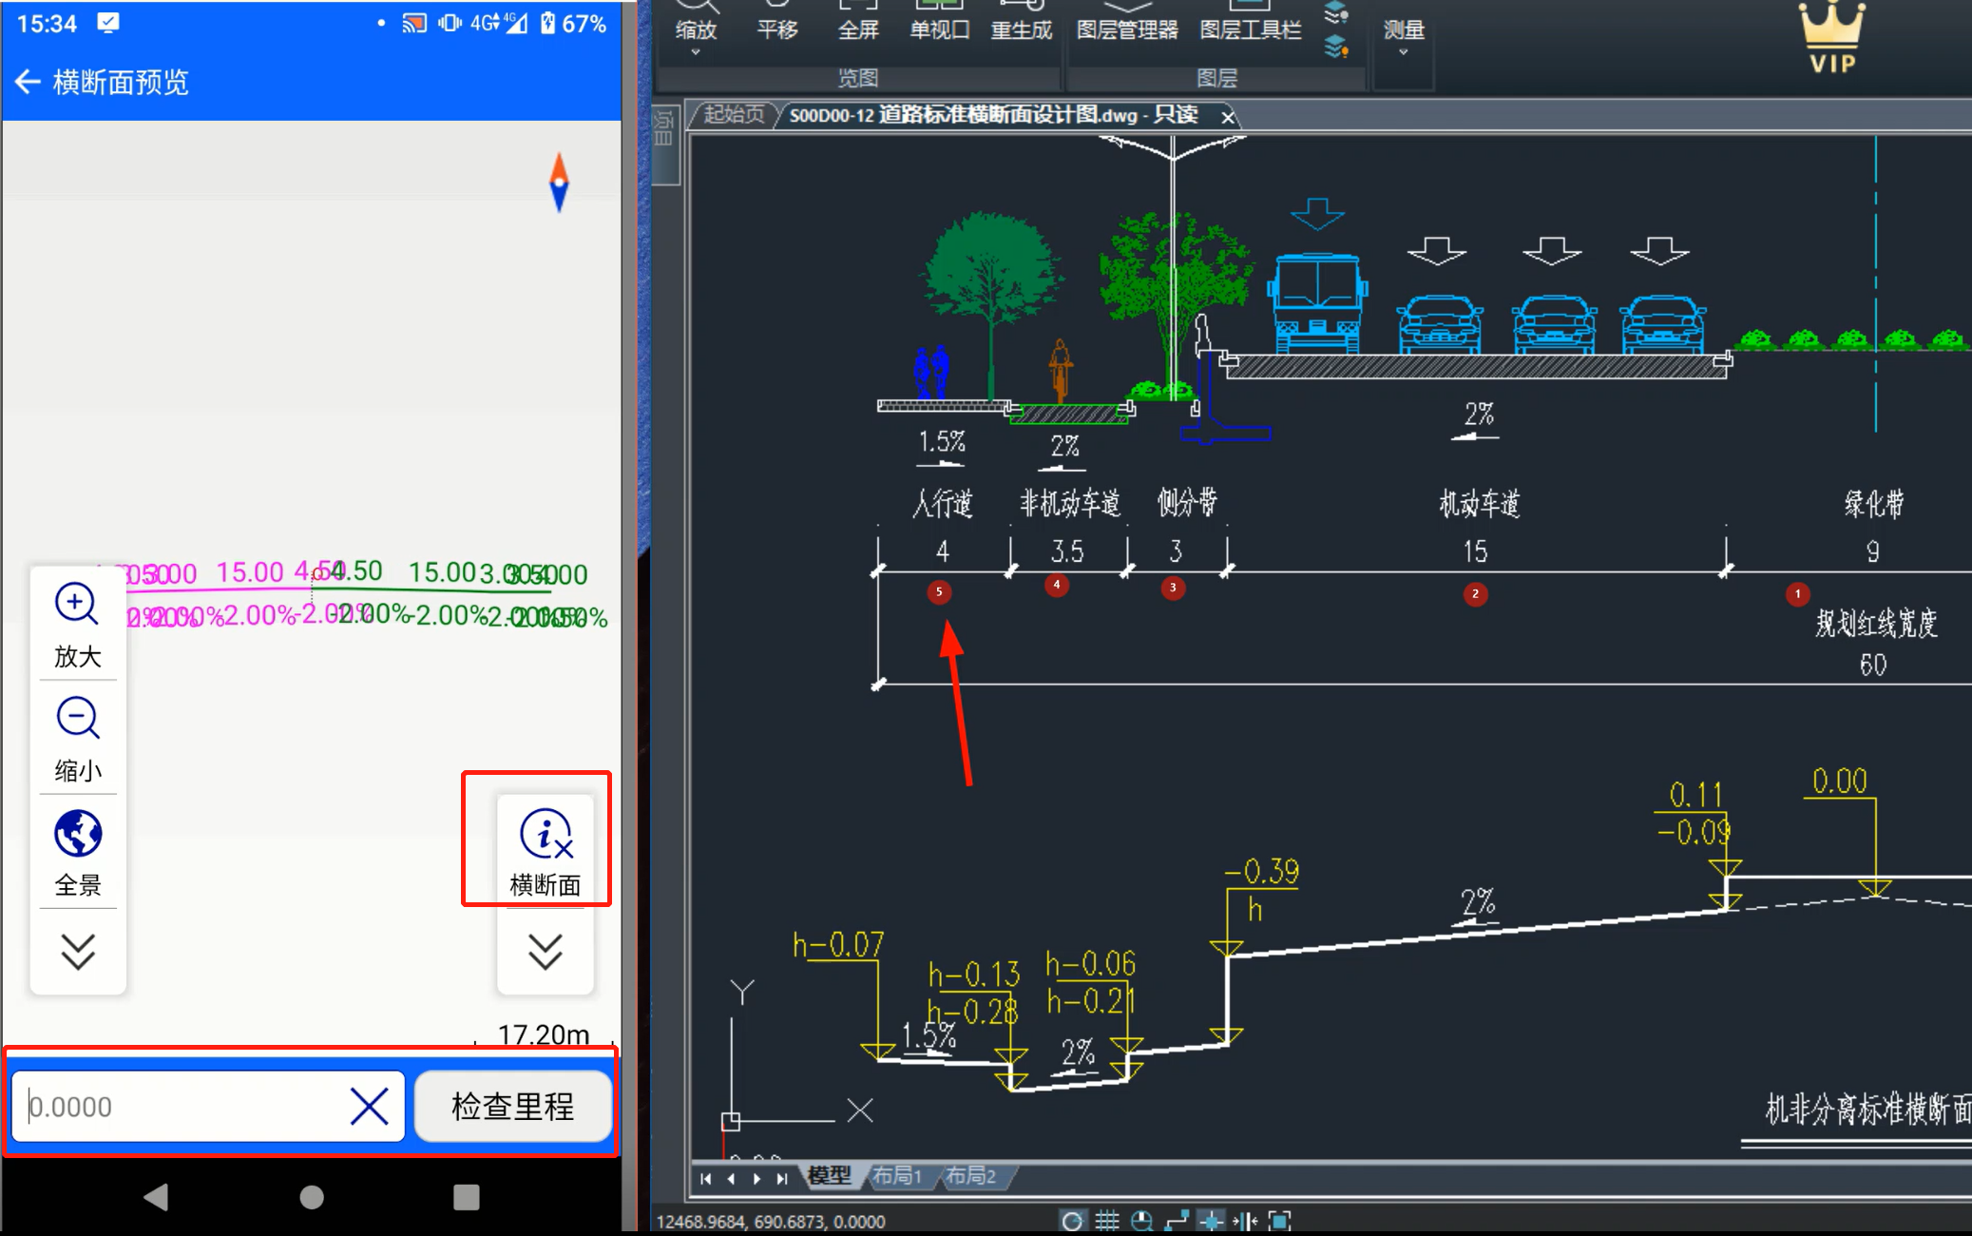Screen dimensions: 1972x1236
Task: Click the 17.20m scale label on phone
Action: [543, 1033]
